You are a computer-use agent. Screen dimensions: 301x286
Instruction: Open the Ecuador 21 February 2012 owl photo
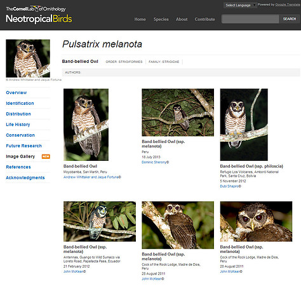point(100,221)
